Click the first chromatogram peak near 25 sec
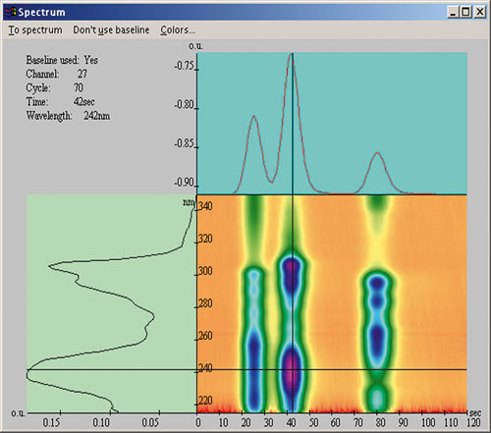The width and height of the screenshot is (491, 433). 254,117
